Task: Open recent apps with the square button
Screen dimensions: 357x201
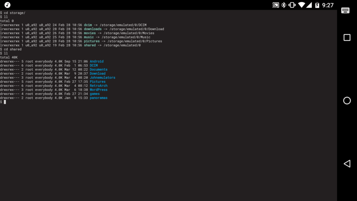Action: (x=347, y=37)
